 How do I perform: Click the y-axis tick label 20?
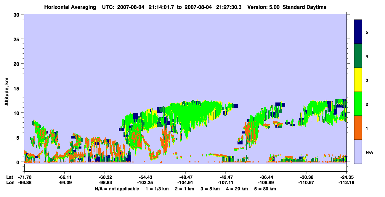(x=17, y=64)
